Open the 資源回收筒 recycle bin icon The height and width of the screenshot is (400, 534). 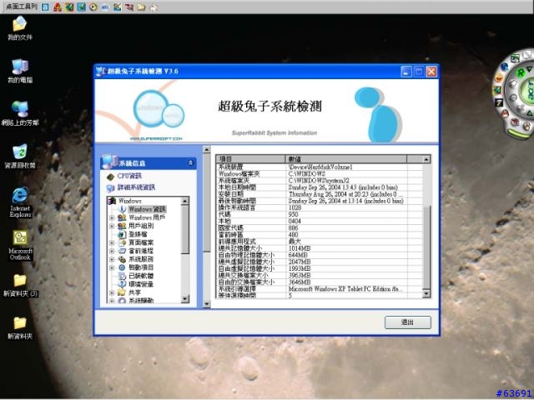pos(20,157)
